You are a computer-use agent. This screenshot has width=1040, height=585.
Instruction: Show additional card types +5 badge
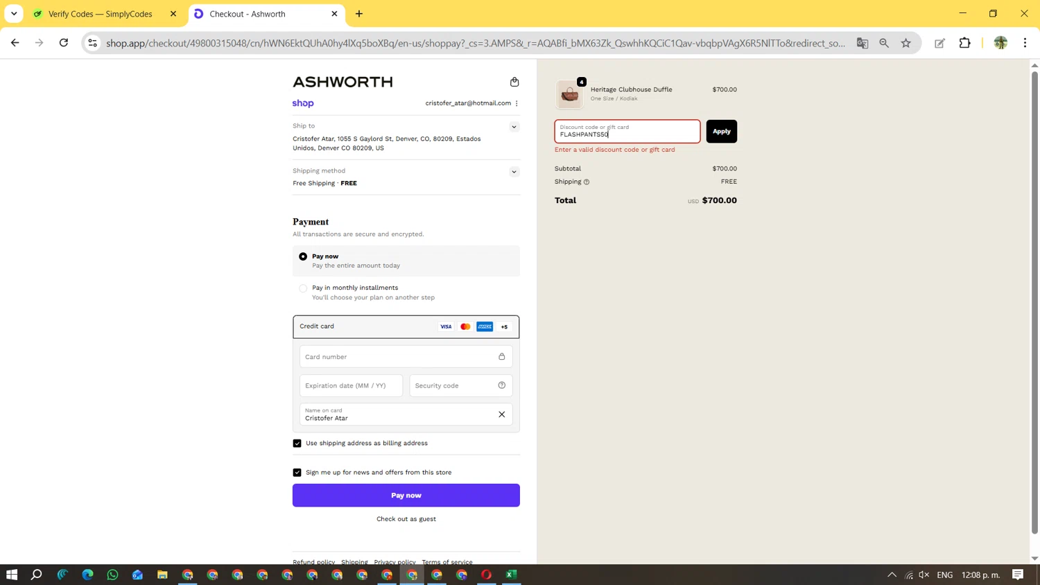(x=504, y=326)
